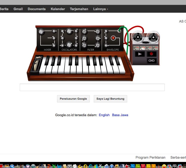The image size is (186, 168).
Task: Open Microsoft Excel from the dock
Action: coord(54,166)
